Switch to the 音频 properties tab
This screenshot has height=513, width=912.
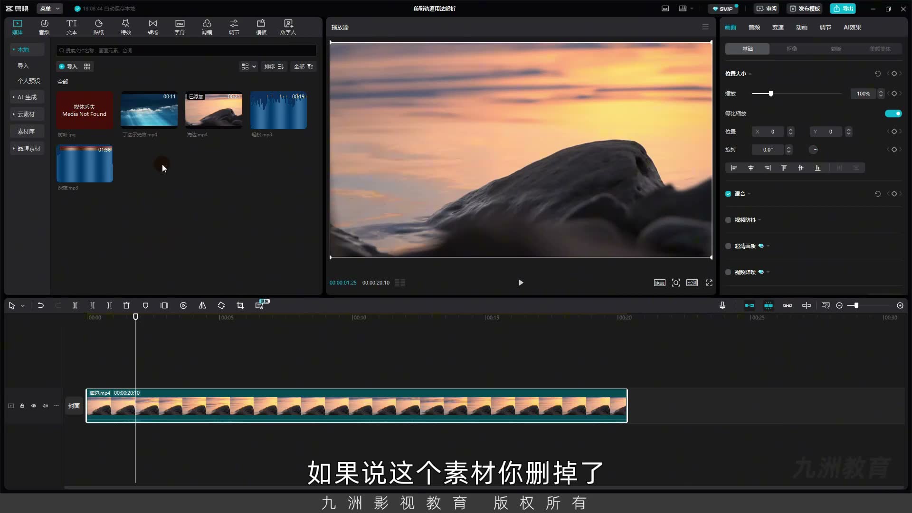754,27
